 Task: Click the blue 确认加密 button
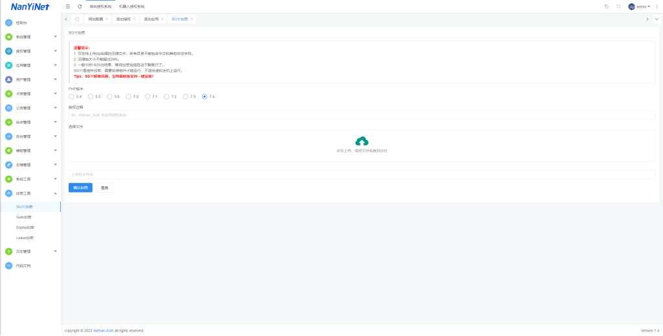(80, 188)
